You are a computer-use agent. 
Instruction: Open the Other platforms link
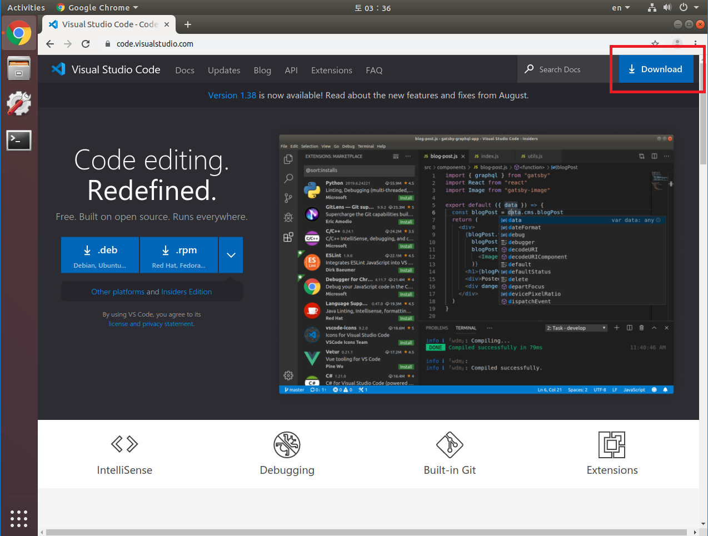click(118, 292)
